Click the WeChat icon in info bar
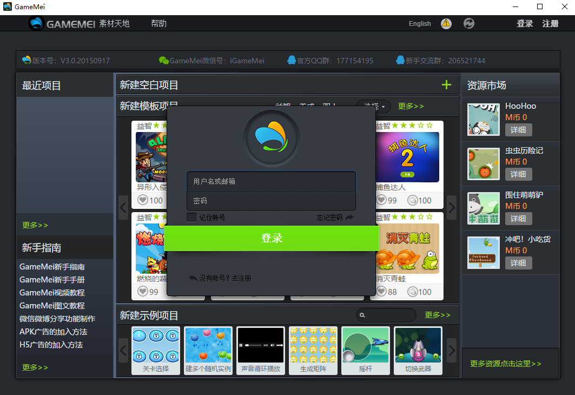Viewport: 575px width, 395px height. click(x=163, y=60)
